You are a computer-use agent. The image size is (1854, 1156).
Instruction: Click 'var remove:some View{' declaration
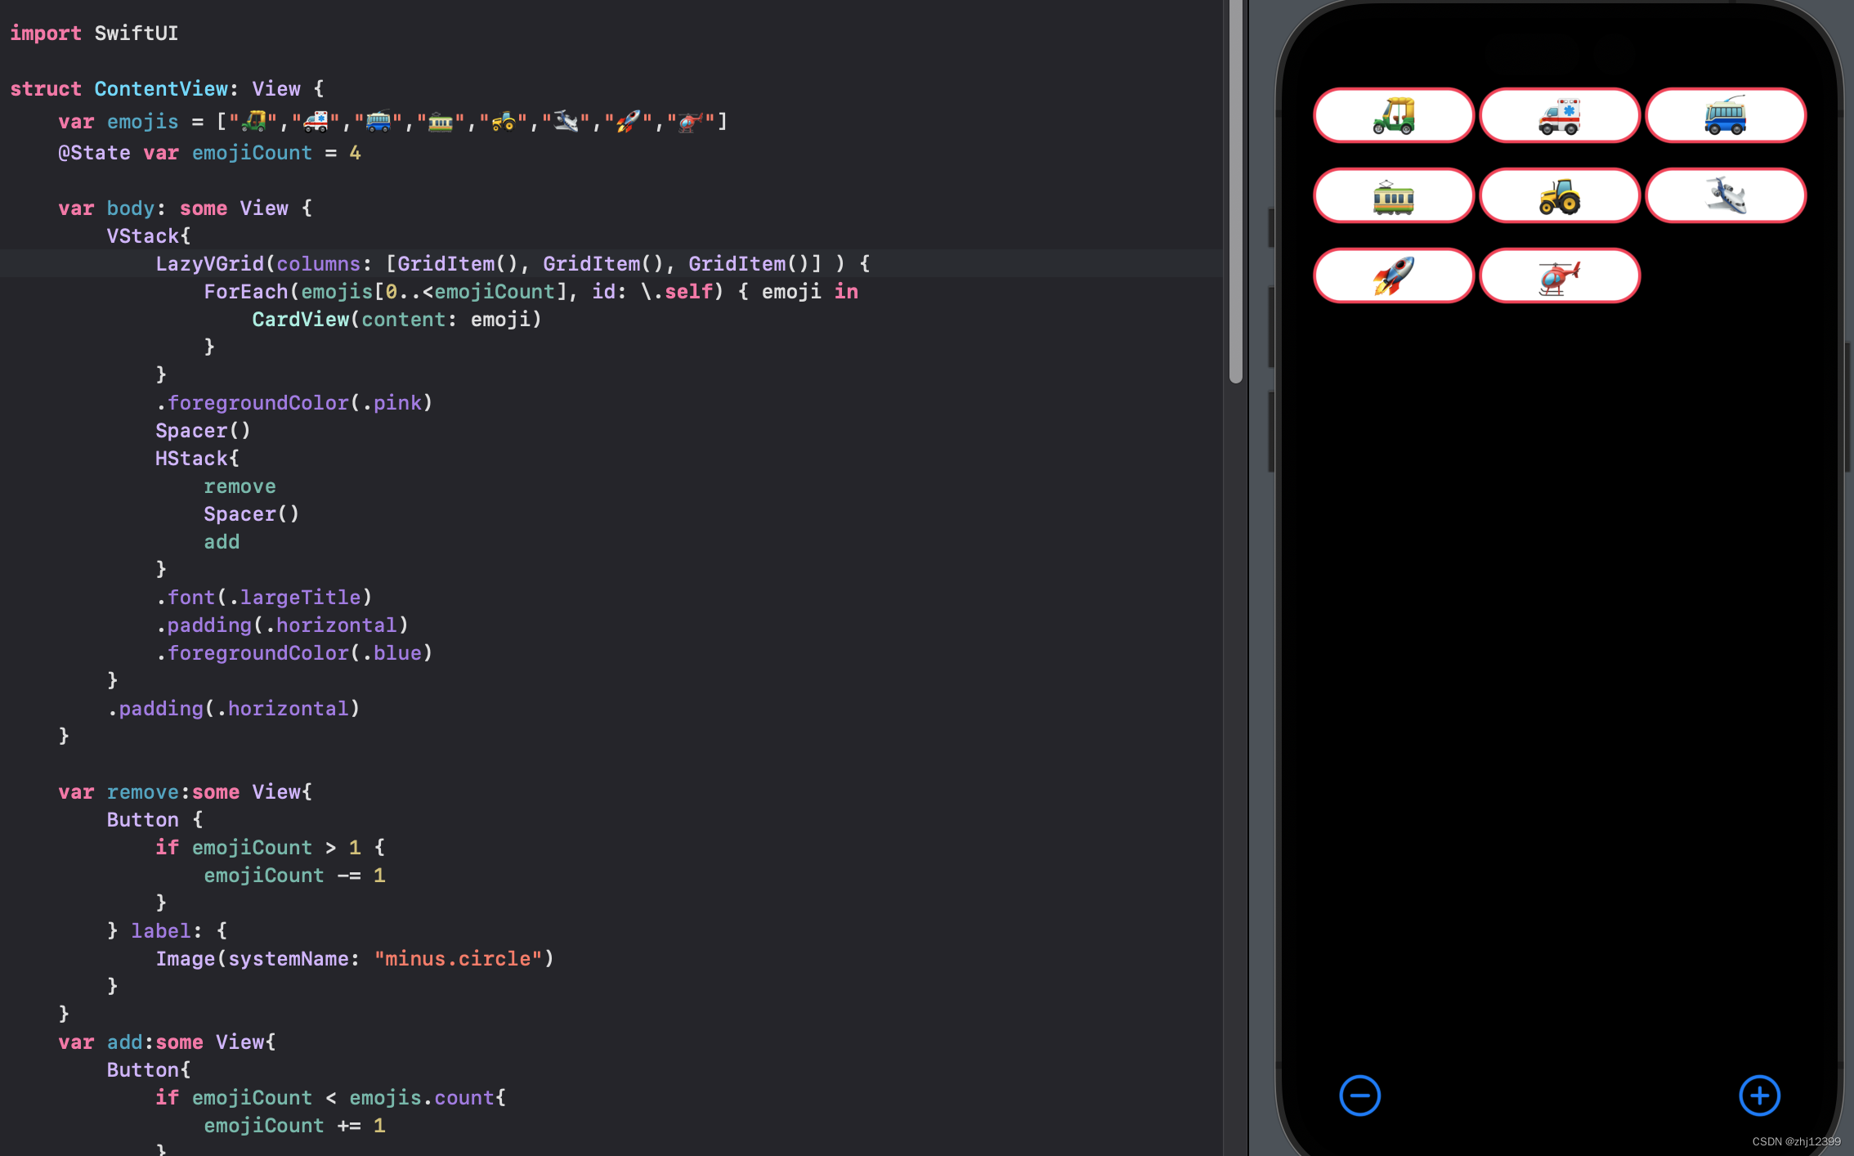click(x=185, y=791)
